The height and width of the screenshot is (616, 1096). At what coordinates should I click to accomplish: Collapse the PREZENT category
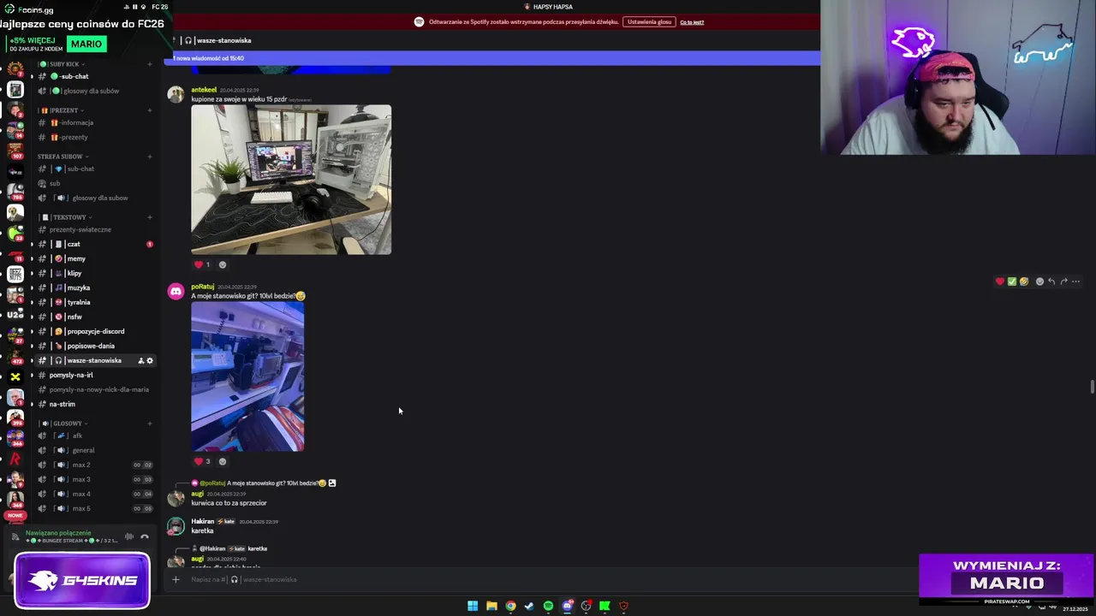[60, 110]
